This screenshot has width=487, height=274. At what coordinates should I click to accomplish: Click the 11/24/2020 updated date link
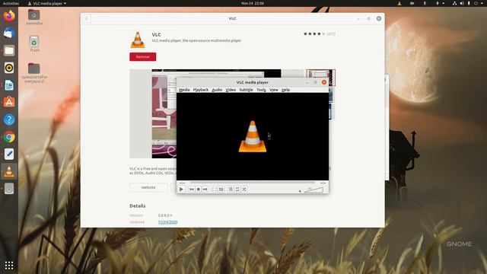(x=167, y=222)
